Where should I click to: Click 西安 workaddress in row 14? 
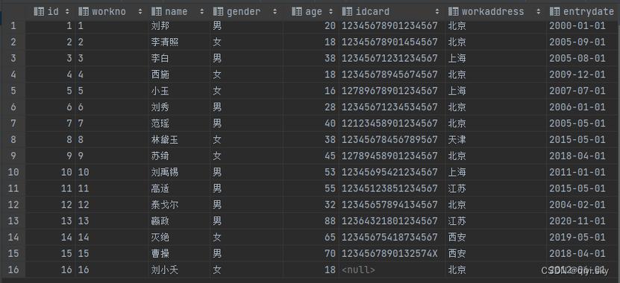(457, 238)
